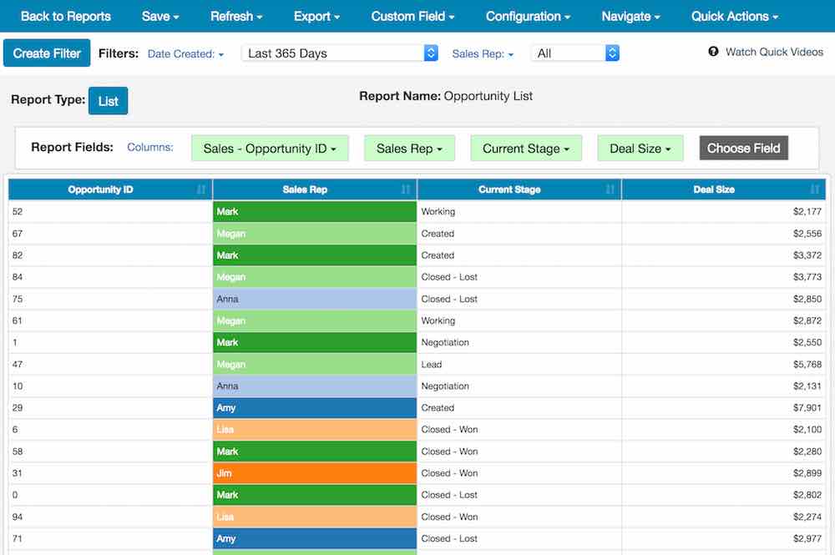Screen dimensions: 835x555
Task: Open the Configuration menu
Action: [527, 16]
